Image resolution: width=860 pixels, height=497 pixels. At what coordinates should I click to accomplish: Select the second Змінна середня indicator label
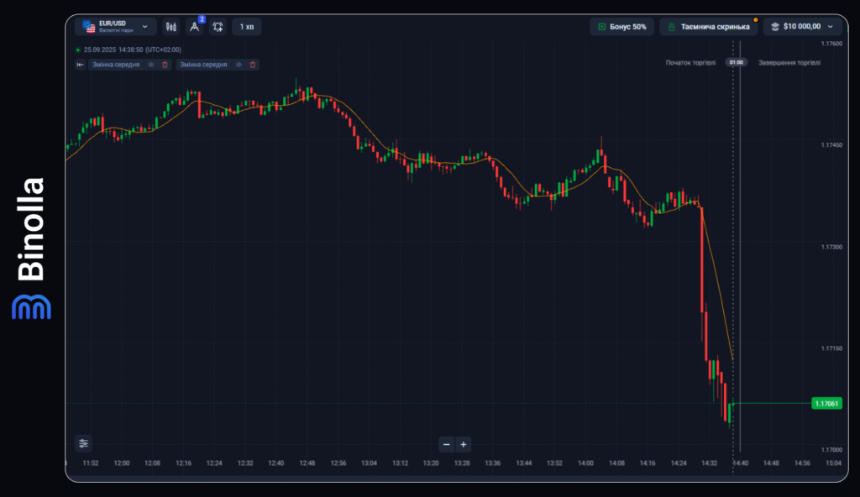point(204,65)
